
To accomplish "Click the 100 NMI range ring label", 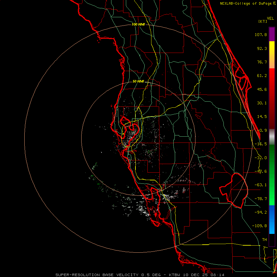I will 138,24.
